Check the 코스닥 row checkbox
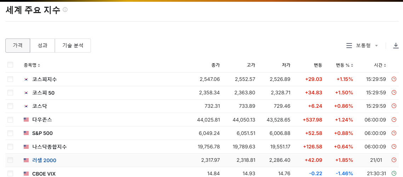The height and width of the screenshot is (177, 403). [x=10, y=106]
